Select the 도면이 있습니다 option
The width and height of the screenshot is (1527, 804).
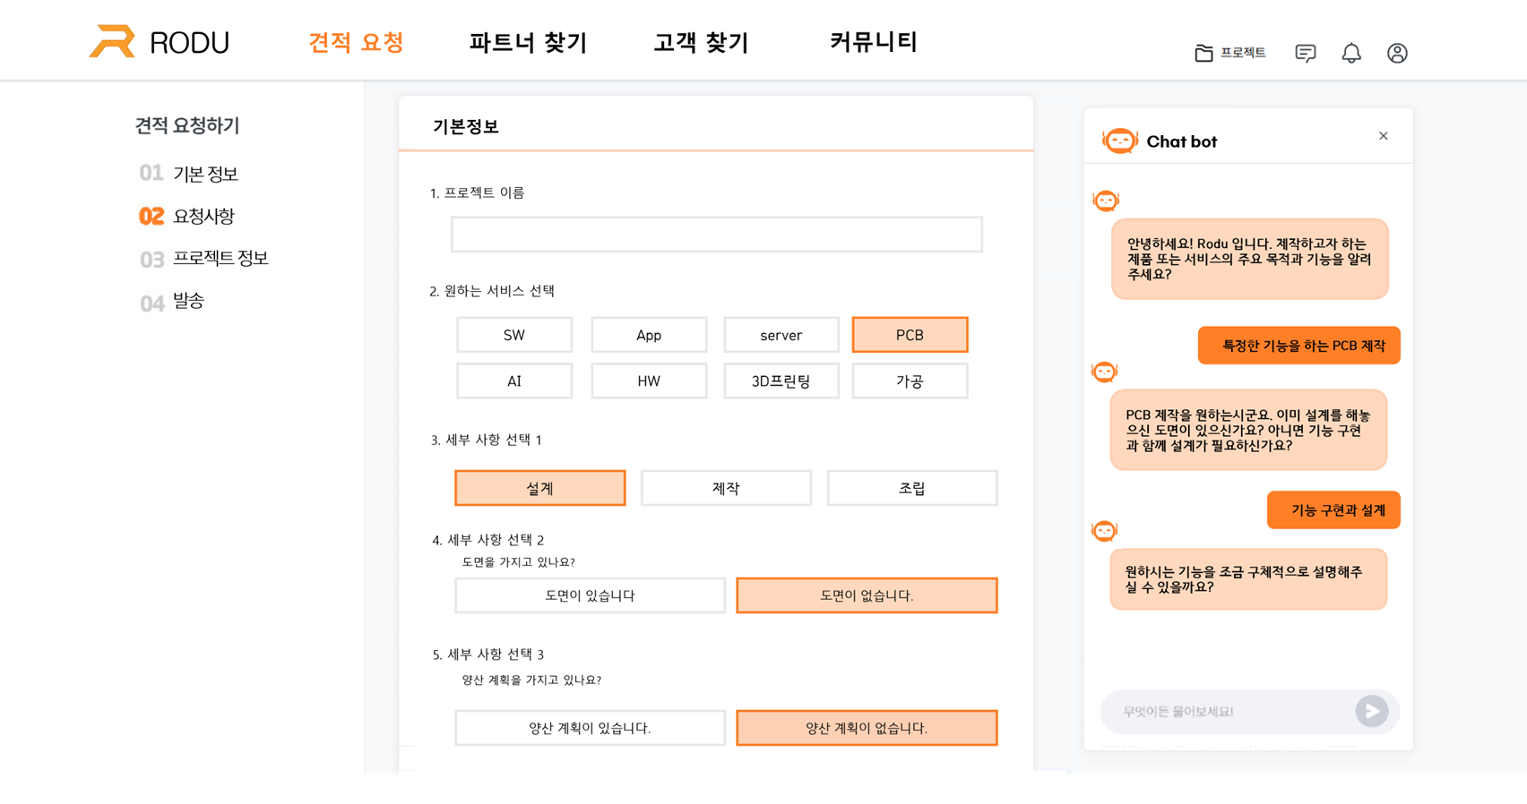tap(590, 595)
